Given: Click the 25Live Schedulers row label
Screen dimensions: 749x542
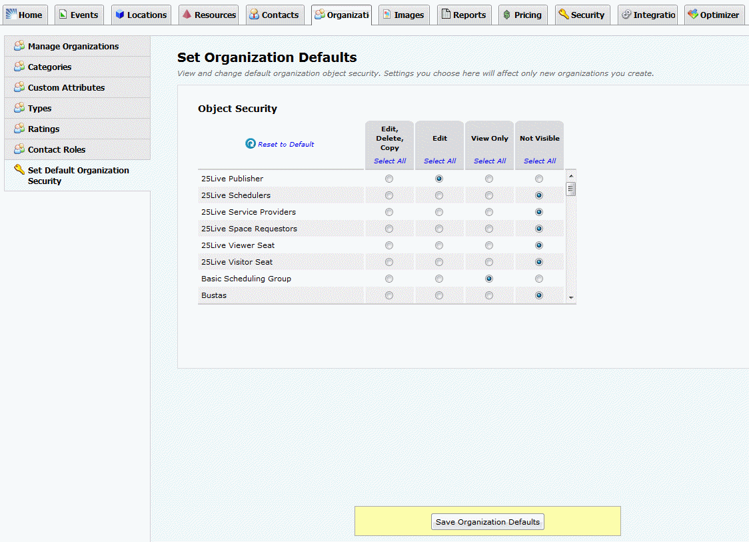Looking at the screenshot, I should 236,195.
